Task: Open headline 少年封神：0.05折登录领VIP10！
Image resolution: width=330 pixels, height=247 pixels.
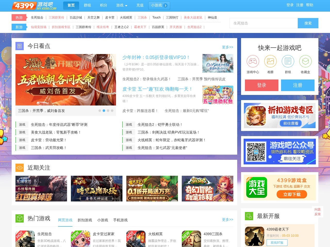Action: tap(156, 57)
